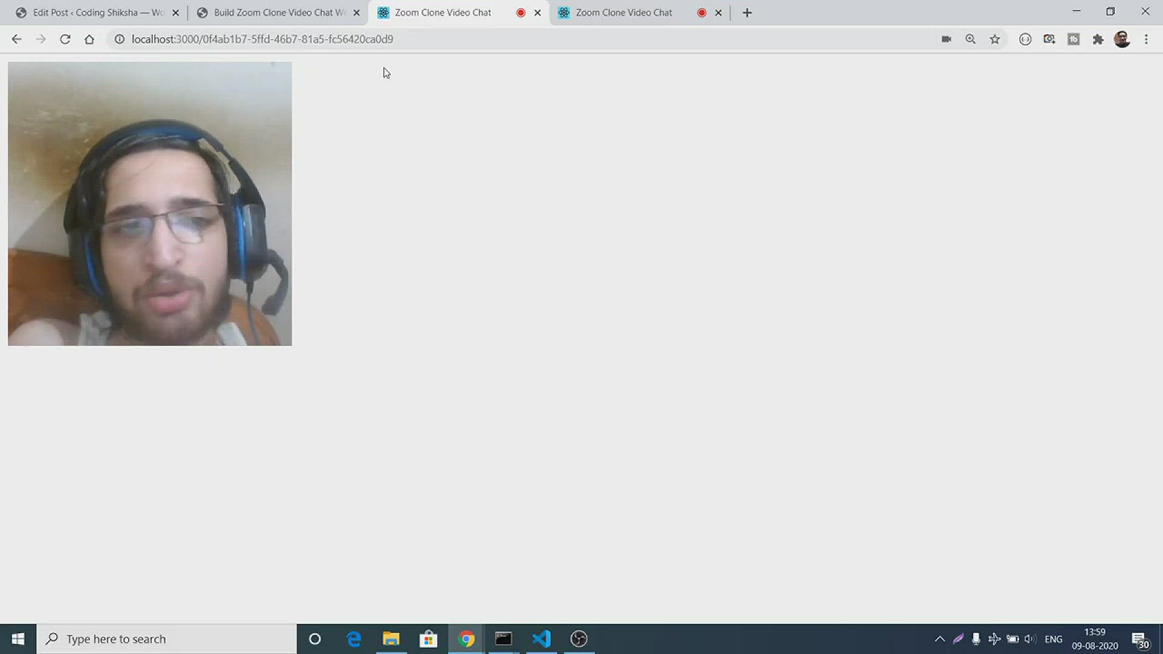Click the webcam video feed
Viewport: 1163px width, 654px height.
(x=150, y=203)
